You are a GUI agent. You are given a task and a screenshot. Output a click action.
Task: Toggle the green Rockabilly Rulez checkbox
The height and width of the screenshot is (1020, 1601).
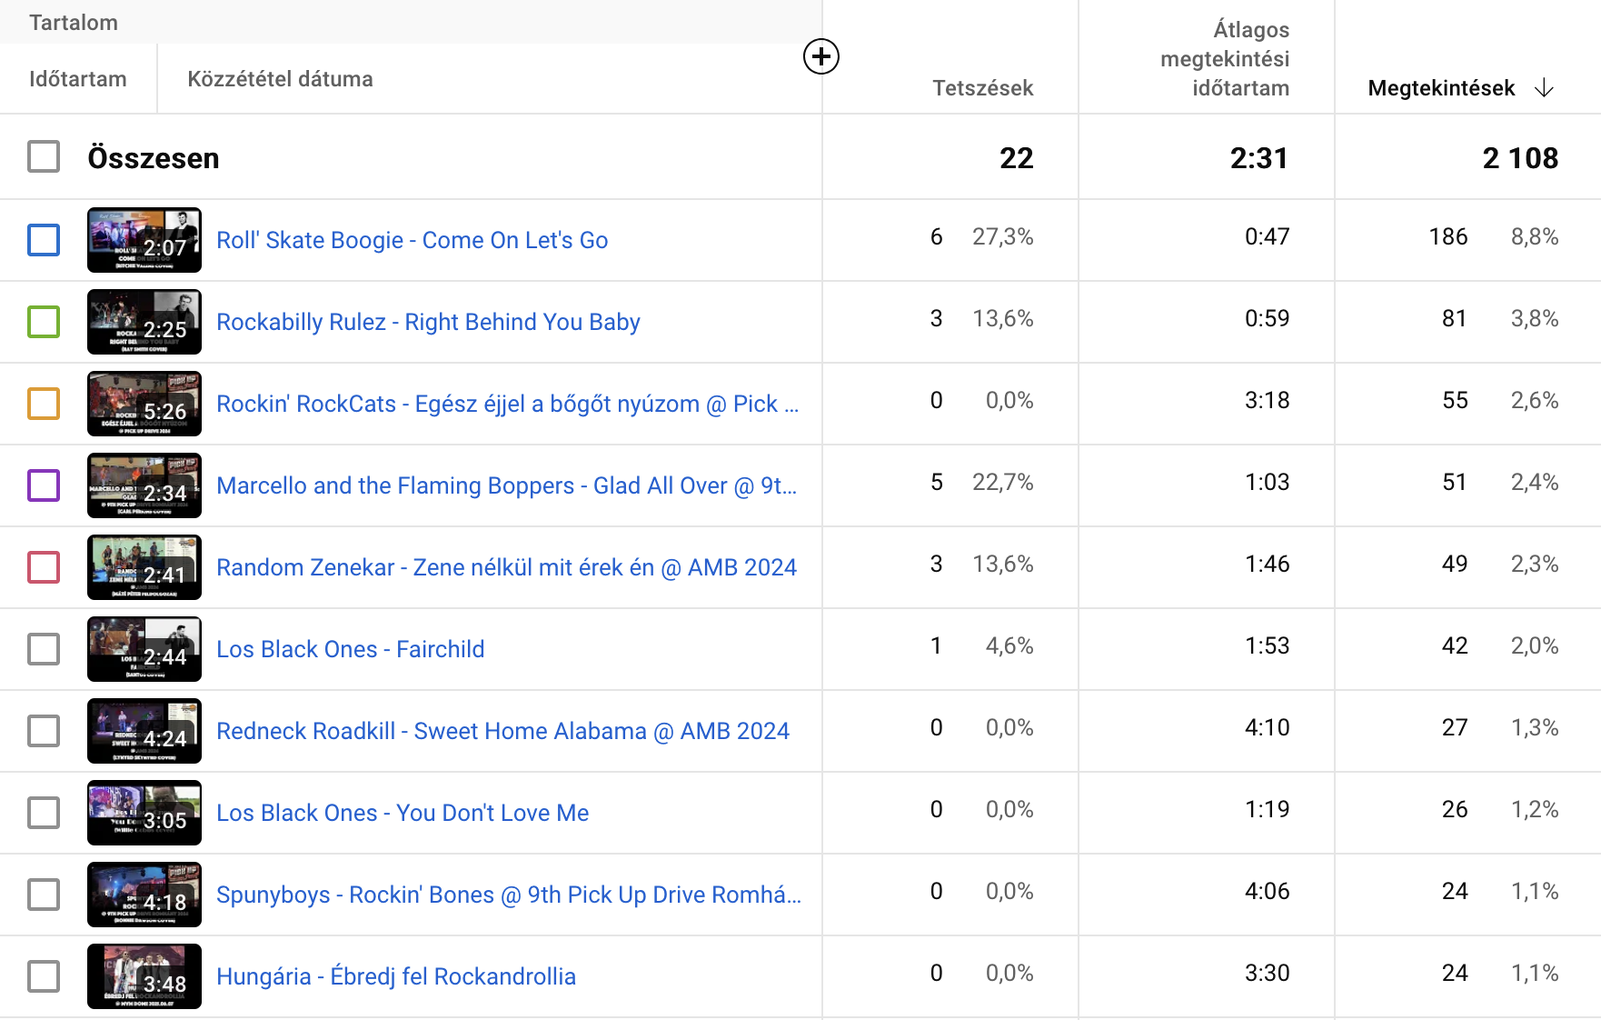click(x=44, y=322)
